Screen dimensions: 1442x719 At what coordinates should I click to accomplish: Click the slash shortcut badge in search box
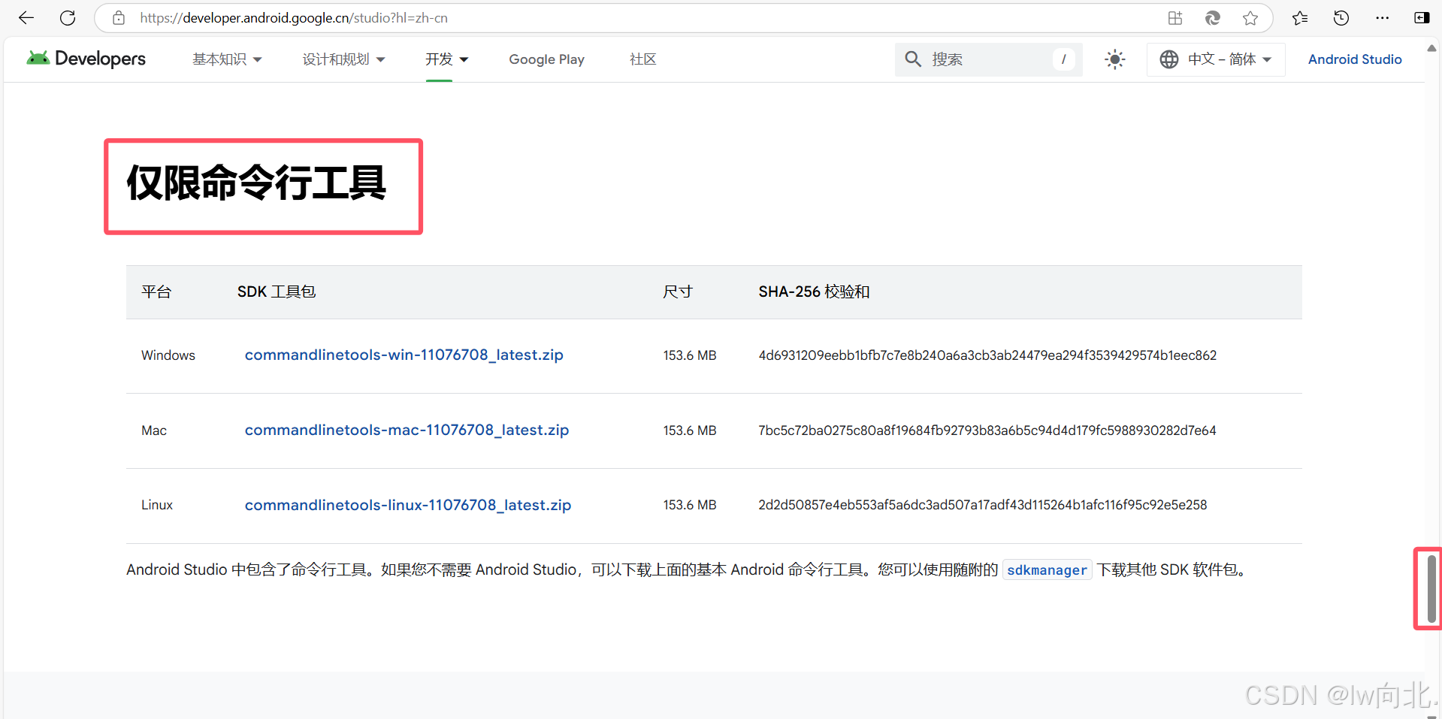(x=1063, y=59)
